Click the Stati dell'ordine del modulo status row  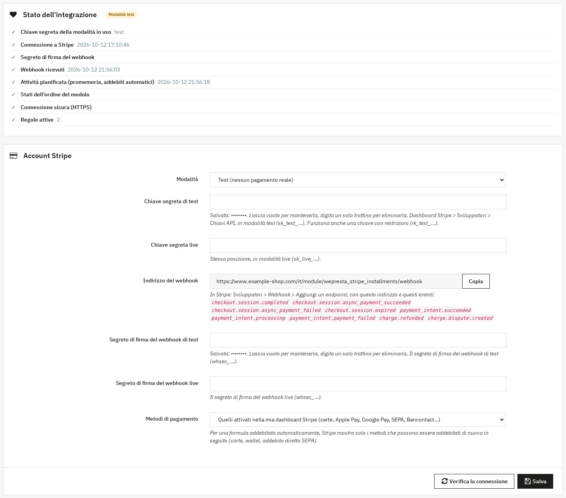(283, 94)
